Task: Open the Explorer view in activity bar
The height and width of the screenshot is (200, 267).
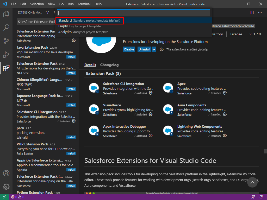Action: pos(6,14)
